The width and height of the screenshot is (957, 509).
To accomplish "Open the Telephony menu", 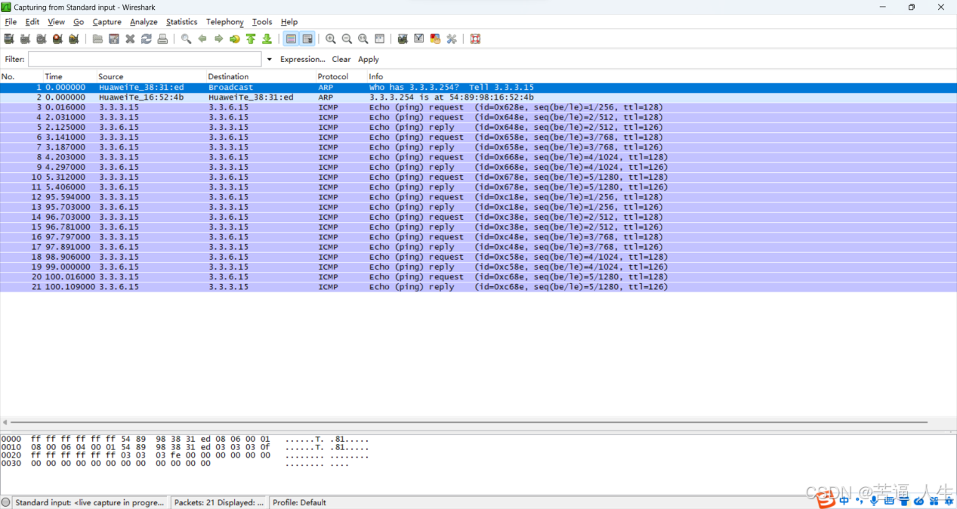I will (x=225, y=22).
